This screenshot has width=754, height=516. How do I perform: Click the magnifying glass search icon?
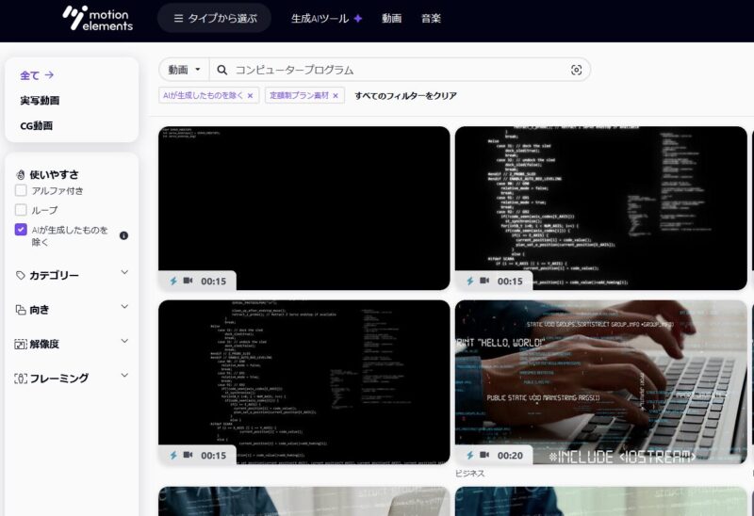tap(222, 70)
